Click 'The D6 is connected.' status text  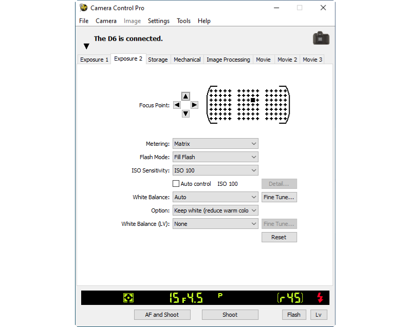pyautogui.click(x=128, y=39)
